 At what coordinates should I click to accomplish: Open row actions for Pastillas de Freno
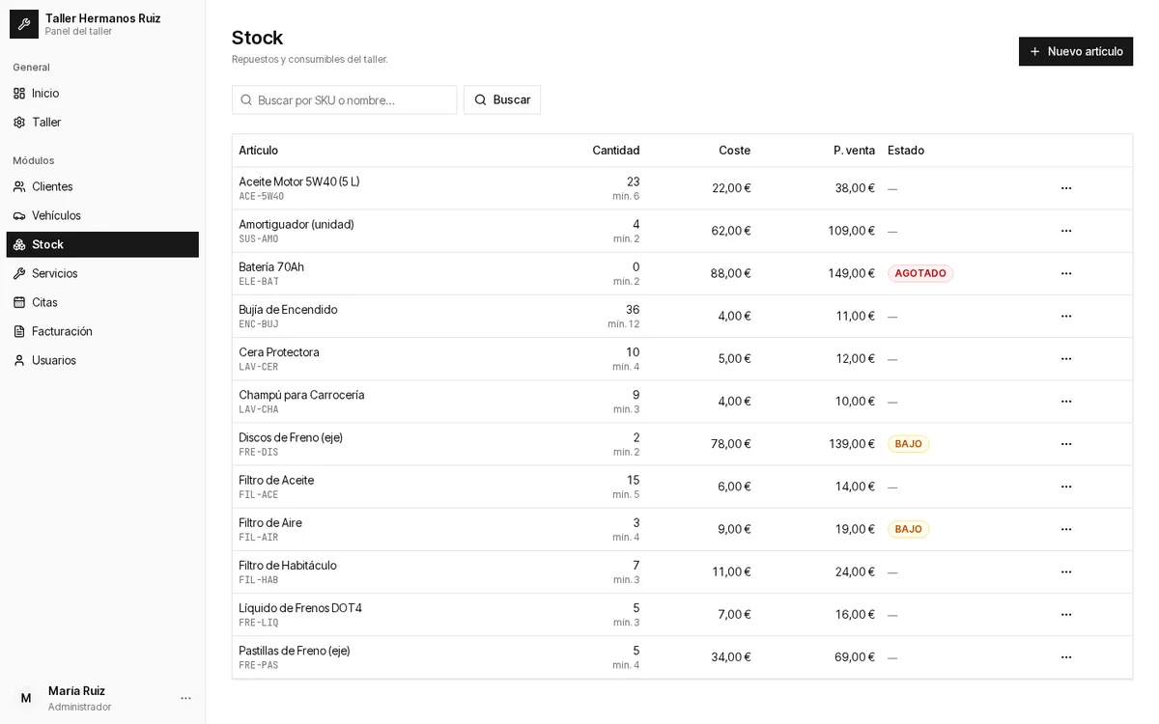tap(1066, 657)
